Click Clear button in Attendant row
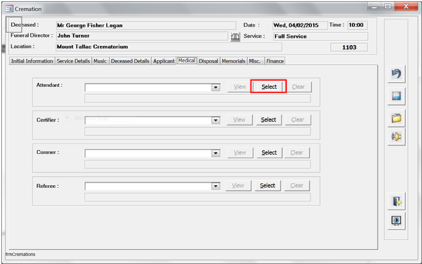The width and height of the screenshot is (422, 264). point(298,86)
